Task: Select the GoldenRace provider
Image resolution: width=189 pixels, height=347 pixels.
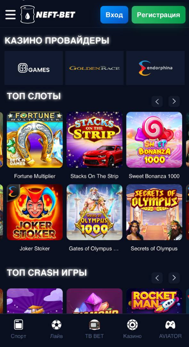Action: (94, 68)
